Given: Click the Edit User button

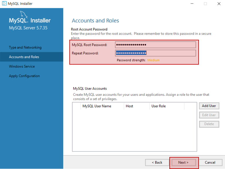Looking at the screenshot, I should click(209, 115).
